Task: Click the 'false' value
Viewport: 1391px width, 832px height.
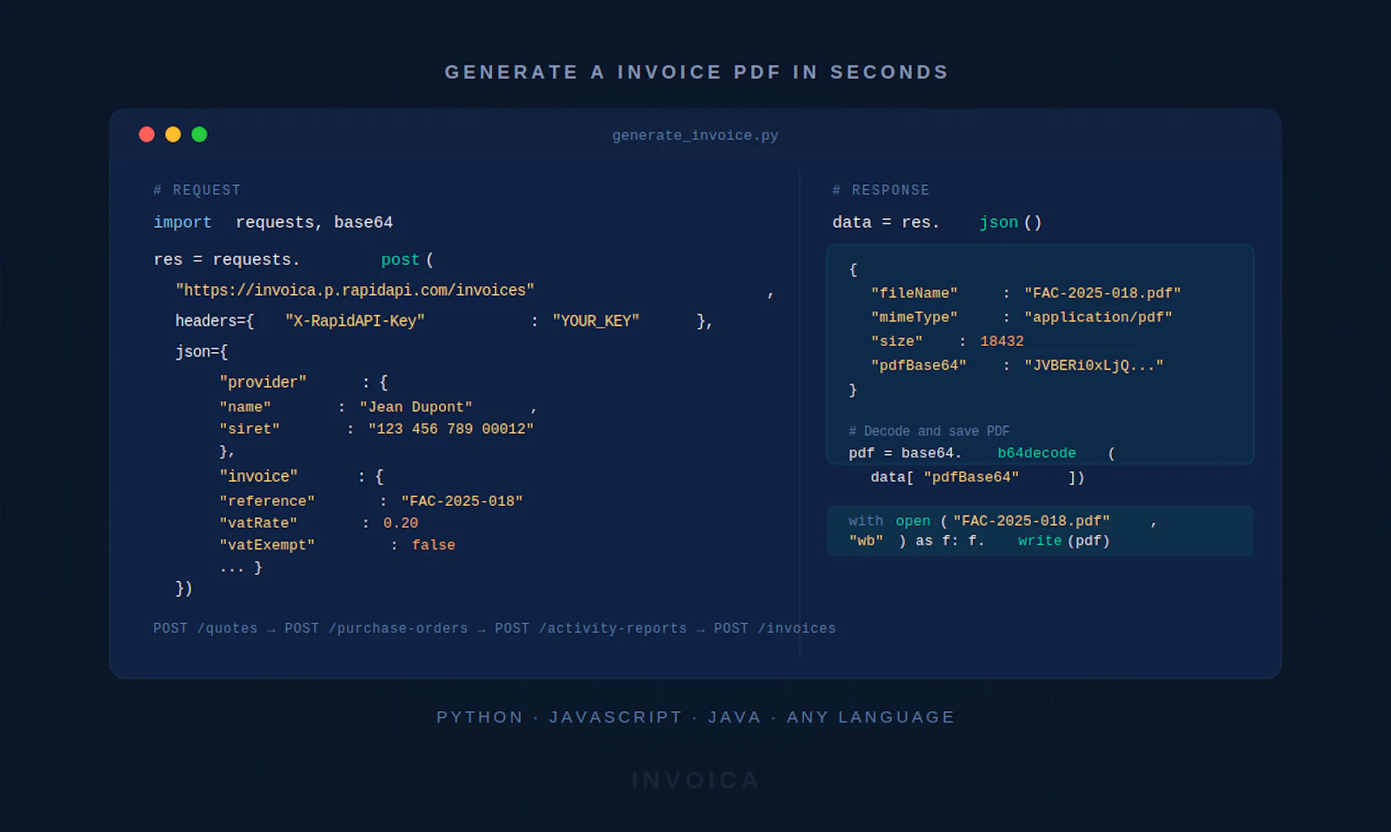Action: click(434, 545)
